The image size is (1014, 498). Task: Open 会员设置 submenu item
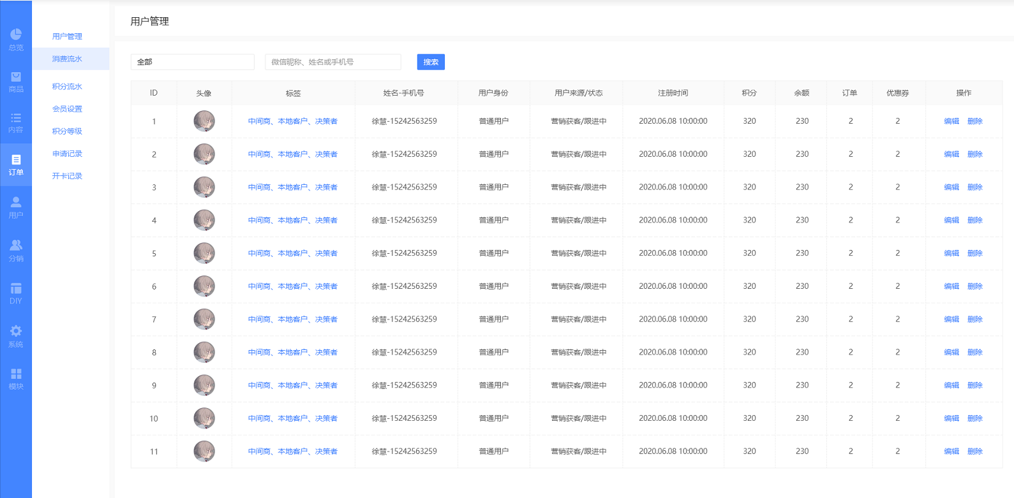[67, 109]
